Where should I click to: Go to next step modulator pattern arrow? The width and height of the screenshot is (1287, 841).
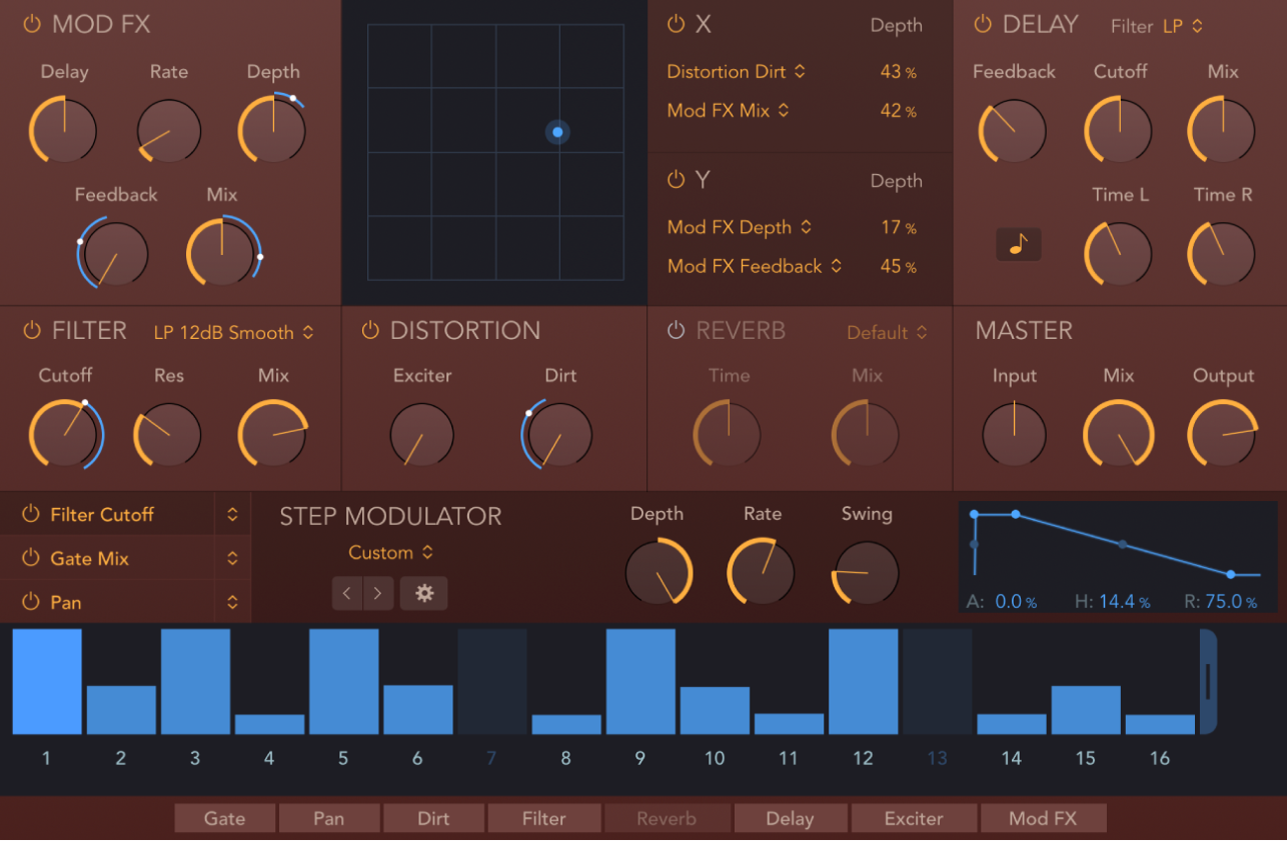[x=377, y=593]
